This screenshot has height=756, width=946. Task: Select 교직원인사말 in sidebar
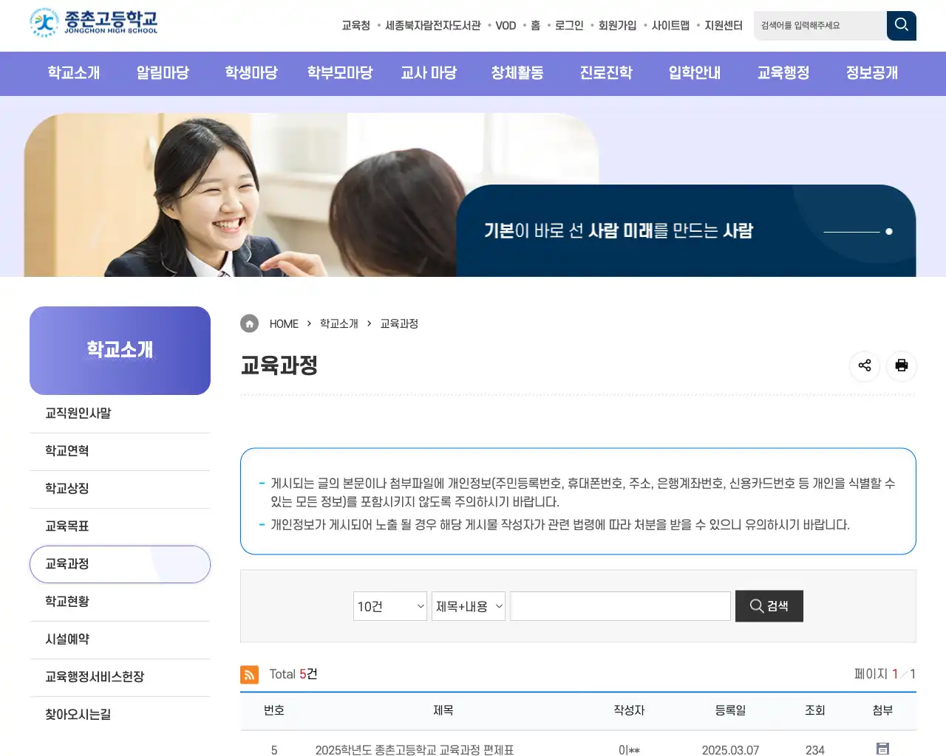click(x=120, y=413)
